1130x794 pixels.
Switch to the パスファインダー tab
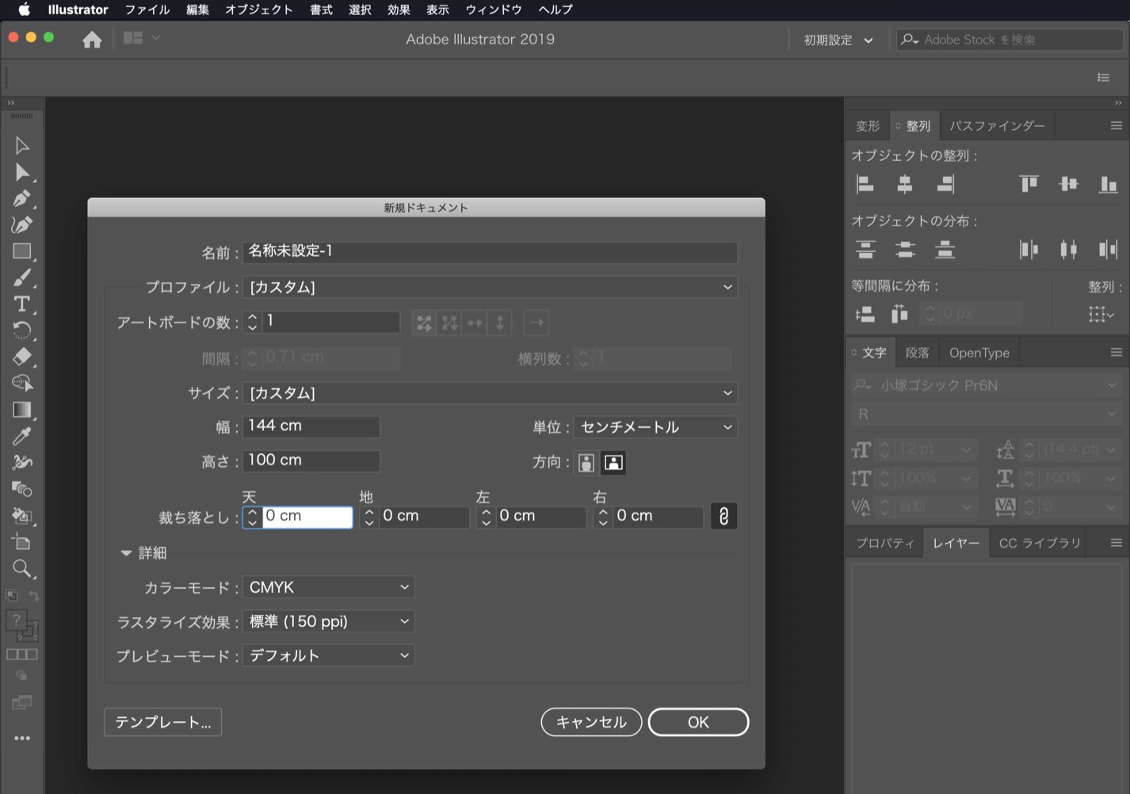(997, 125)
